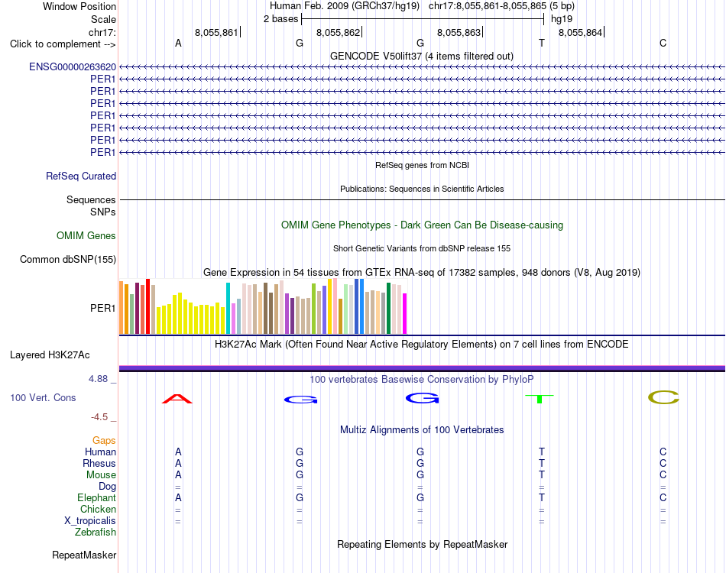Select the Rhesus alignment row label

[99, 463]
